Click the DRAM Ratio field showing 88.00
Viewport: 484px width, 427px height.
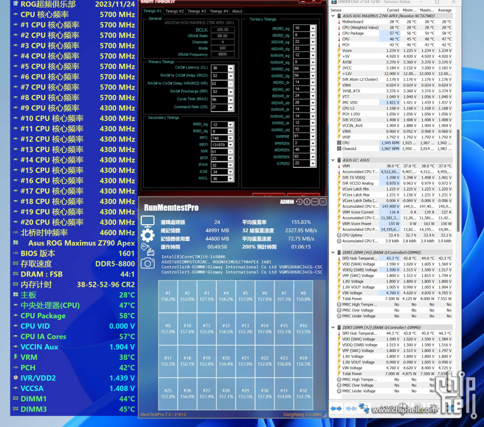pos(223,36)
